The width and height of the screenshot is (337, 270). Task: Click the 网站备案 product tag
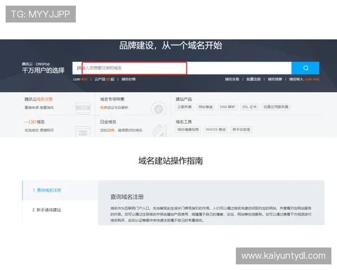[206, 107]
